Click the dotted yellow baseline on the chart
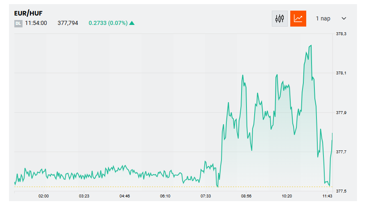Viewport: 366px width, 206px height. tap(123, 187)
